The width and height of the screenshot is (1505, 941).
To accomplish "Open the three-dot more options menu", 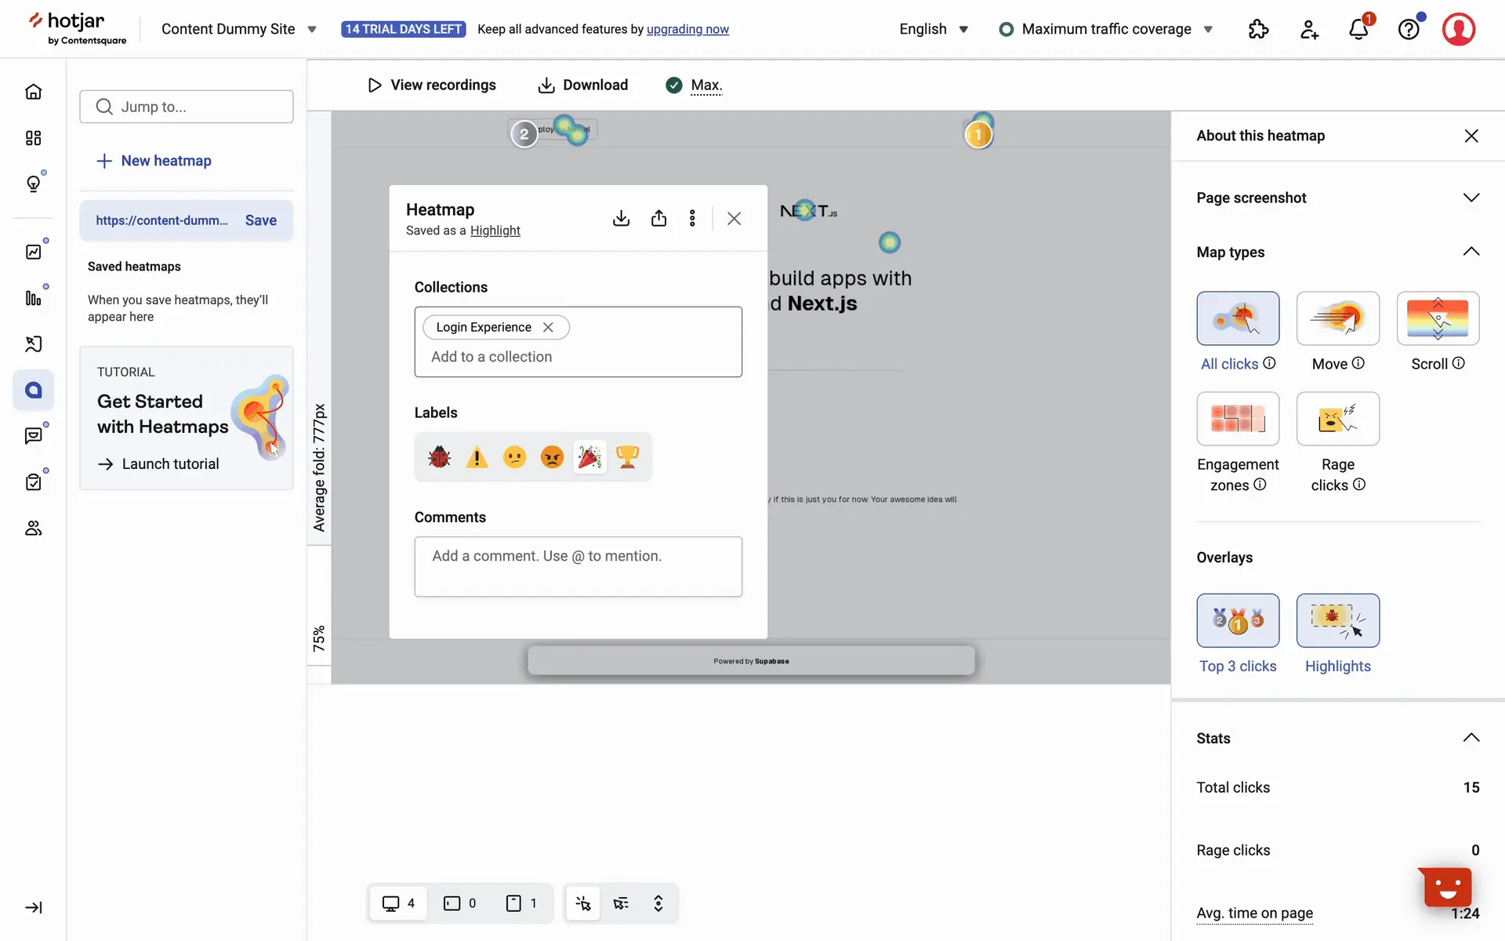I will tap(692, 218).
